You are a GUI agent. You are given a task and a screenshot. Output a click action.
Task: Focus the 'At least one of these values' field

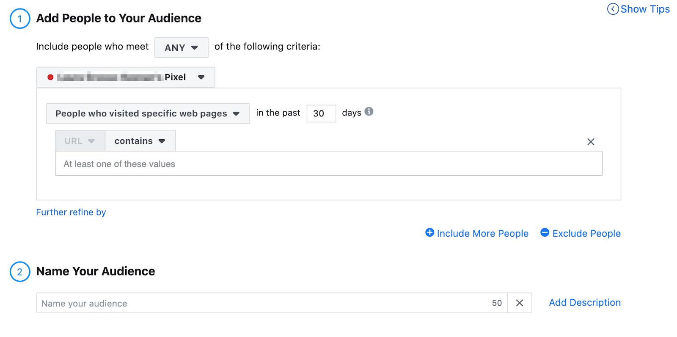pos(329,164)
